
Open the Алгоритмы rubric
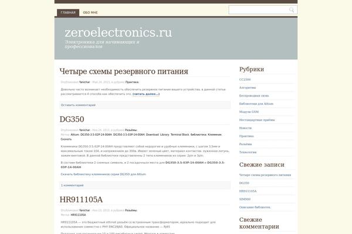[248, 88]
